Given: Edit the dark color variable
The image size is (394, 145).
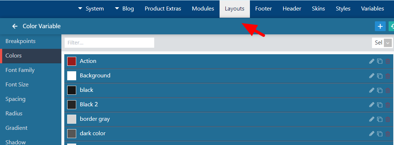Looking at the screenshot, I should [372, 134].
